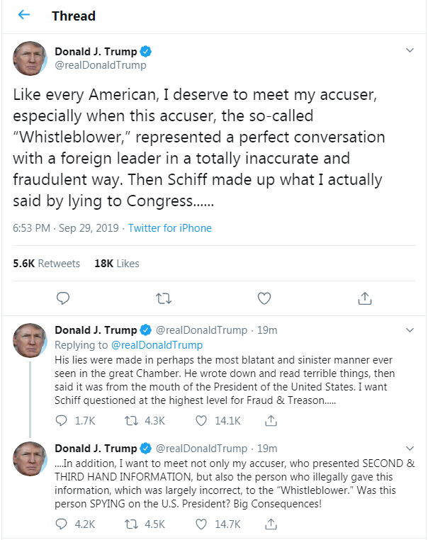Screen dimensions: 428x540
Task: Expand options for the last reply tweet
Action: click(410, 449)
